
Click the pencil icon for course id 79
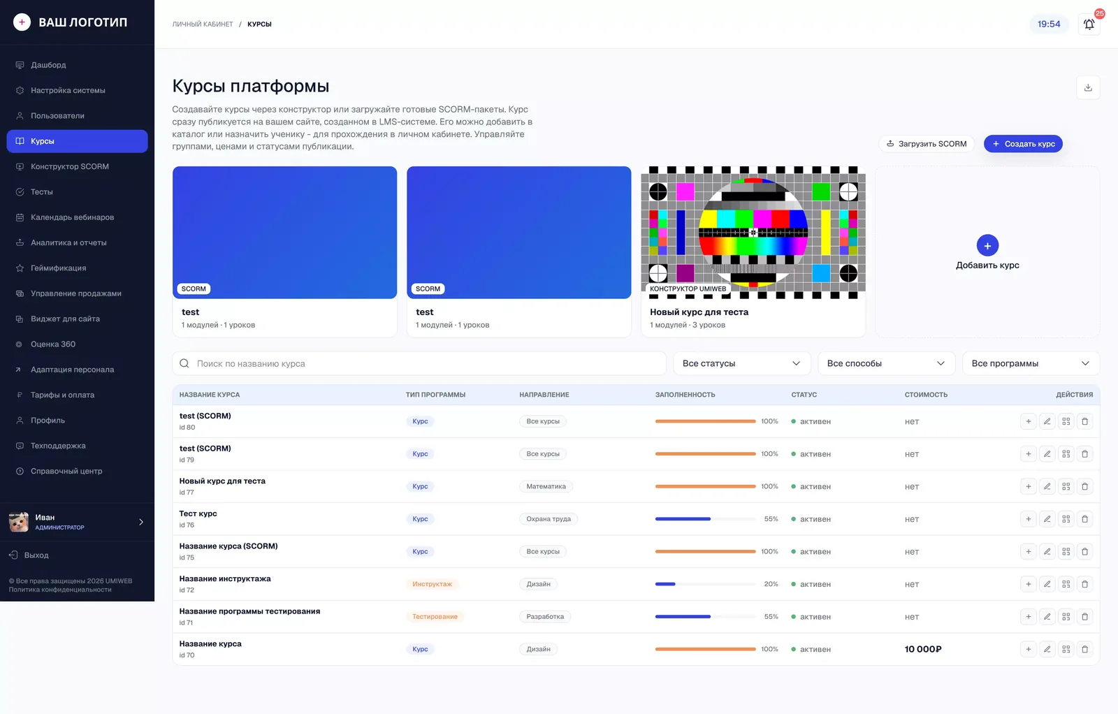pyautogui.click(x=1047, y=454)
